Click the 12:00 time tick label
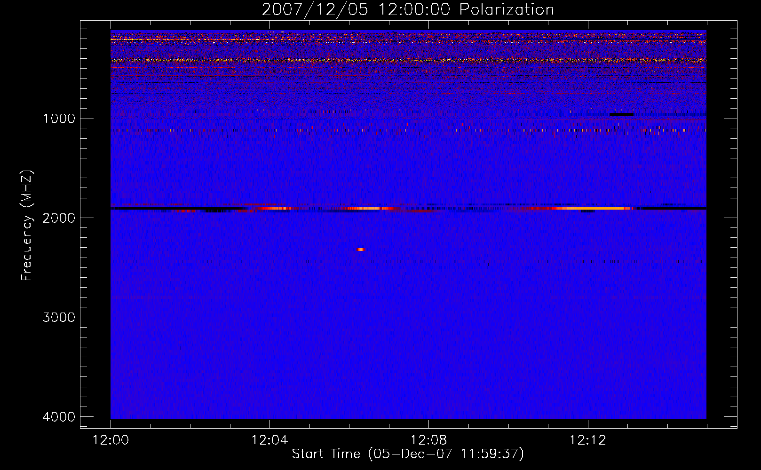This screenshot has width=761, height=470. (x=111, y=440)
